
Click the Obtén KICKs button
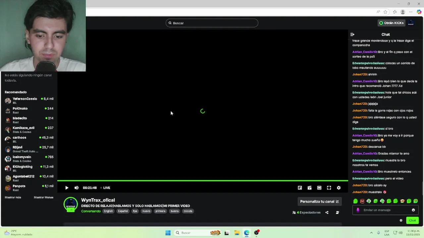coord(392,23)
